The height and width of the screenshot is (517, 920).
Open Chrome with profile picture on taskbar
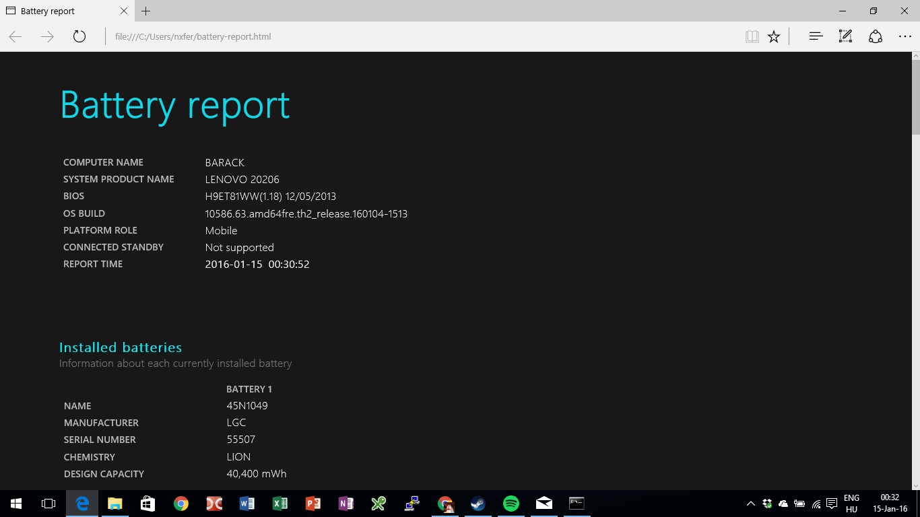coord(445,504)
